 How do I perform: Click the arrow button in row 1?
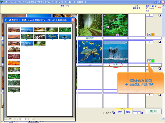(x=149, y=34)
